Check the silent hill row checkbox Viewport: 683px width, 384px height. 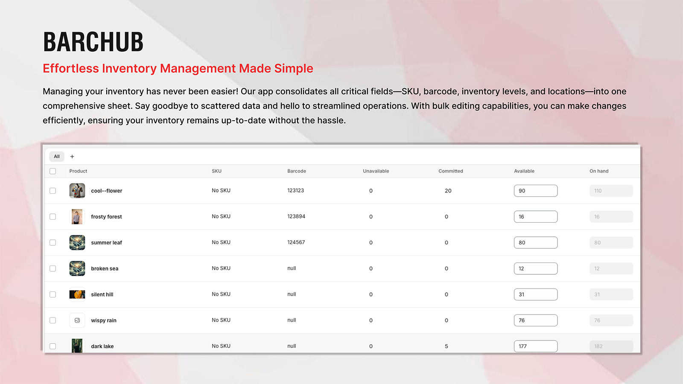53,294
